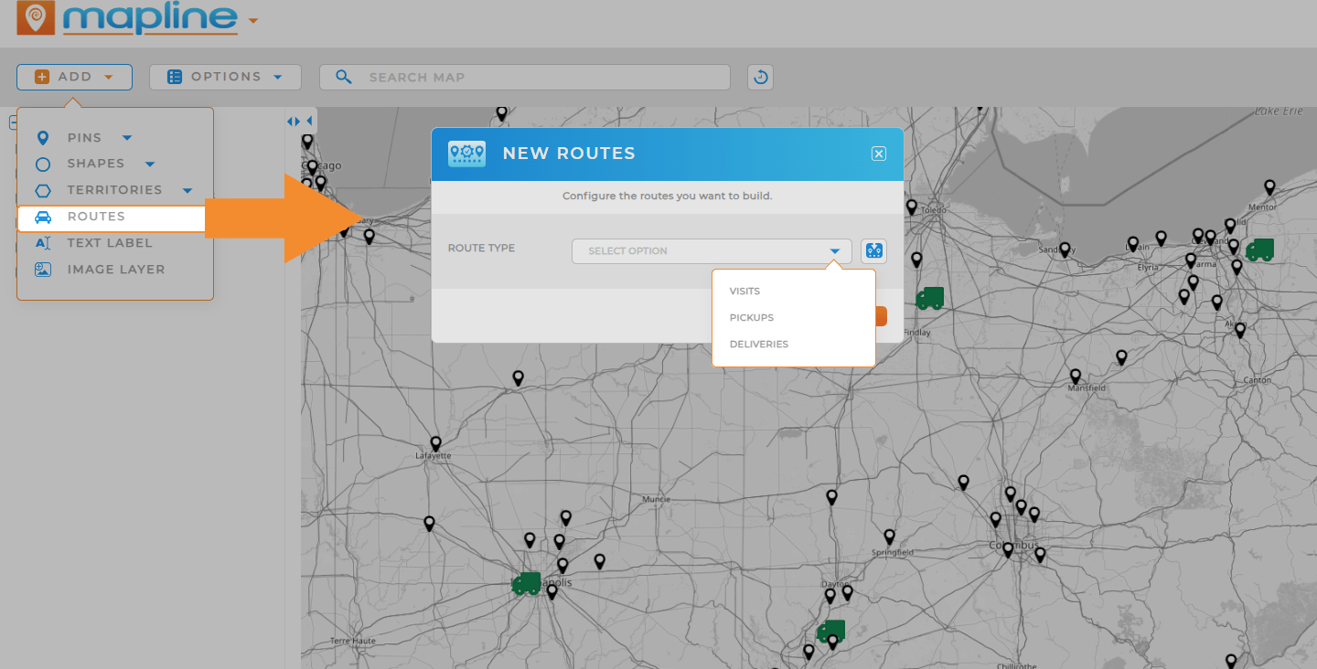Select VISITS from the route type list
Image resolution: width=1317 pixels, height=669 pixels.
(x=744, y=291)
